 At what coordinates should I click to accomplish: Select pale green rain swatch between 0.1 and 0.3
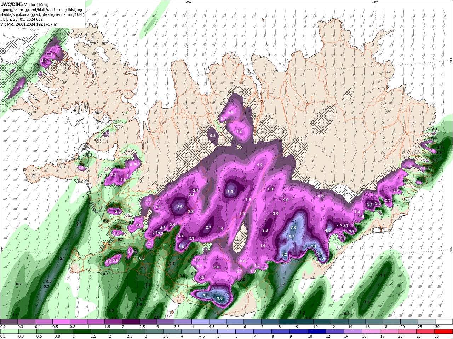9,332
